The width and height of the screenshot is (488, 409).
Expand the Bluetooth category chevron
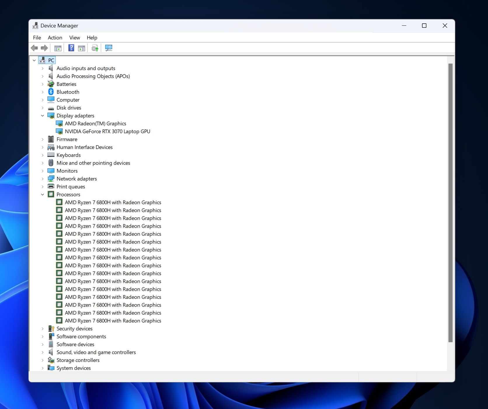point(42,92)
